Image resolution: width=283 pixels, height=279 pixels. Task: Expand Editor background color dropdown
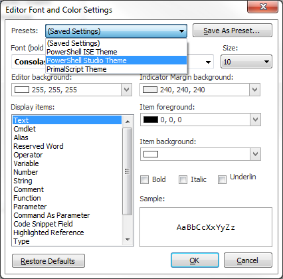click(126, 90)
